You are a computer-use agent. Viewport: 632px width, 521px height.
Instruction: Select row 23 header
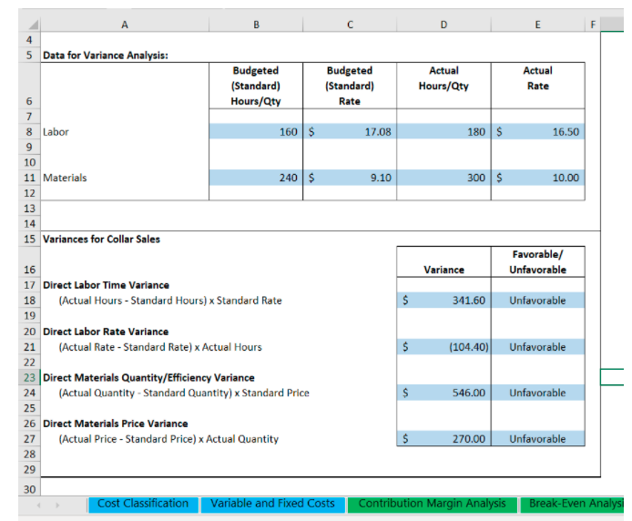(x=29, y=377)
